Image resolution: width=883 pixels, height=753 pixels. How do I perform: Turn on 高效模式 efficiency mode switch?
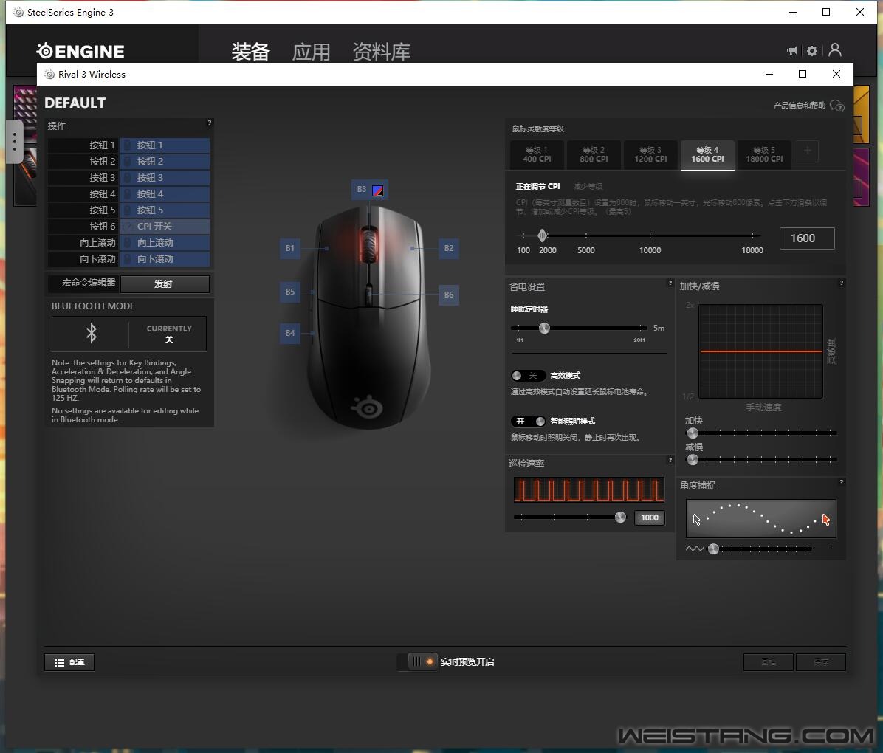[528, 376]
